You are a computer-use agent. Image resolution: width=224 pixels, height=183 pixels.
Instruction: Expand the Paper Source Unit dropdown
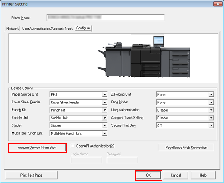78,95
